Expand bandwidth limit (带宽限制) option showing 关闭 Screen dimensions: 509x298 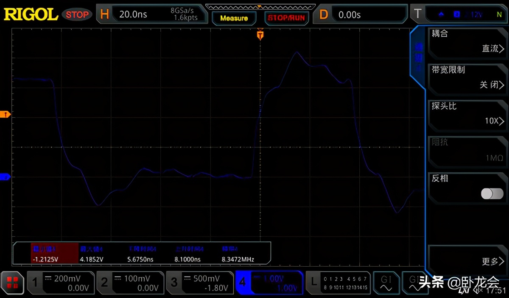pos(468,79)
